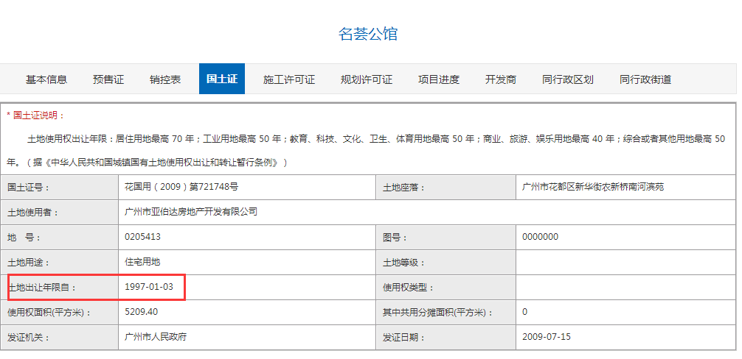Image resolution: width=742 pixels, height=359 pixels.
Task: Click the 使用权面积(平方米) label
Action: (x=49, y=313)
